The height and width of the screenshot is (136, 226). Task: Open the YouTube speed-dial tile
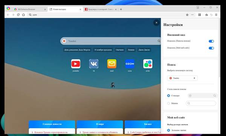pos(76,64)
